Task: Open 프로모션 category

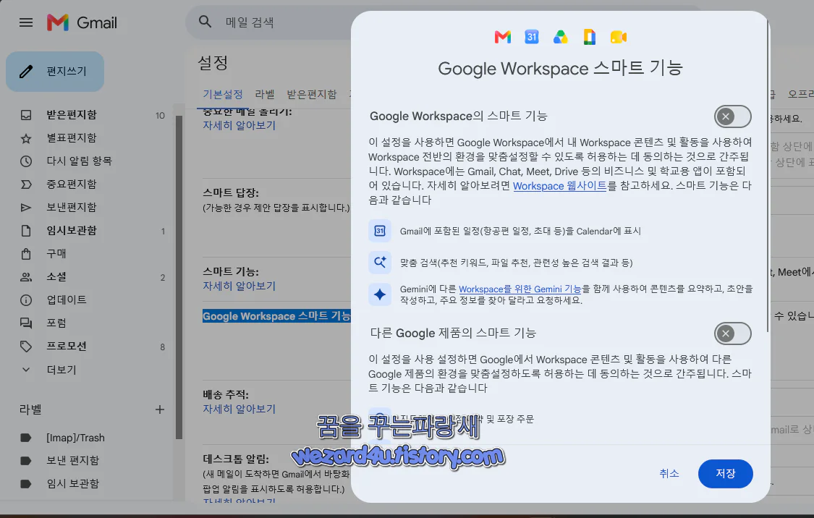Action: pyautogui.click(x=67, y=347)
